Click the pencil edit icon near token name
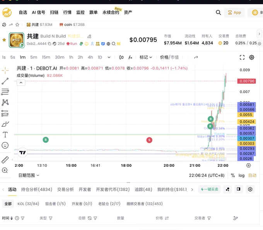The image size is (263, 230). [89, 36]
